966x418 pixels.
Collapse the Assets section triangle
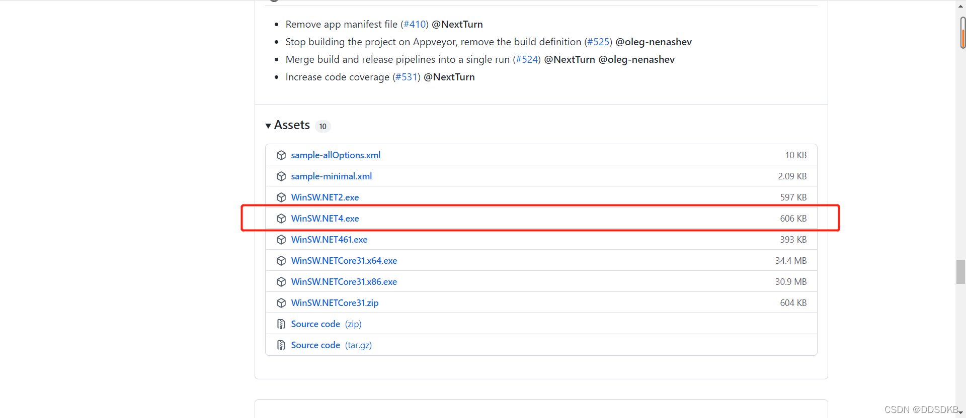point(268,126)
